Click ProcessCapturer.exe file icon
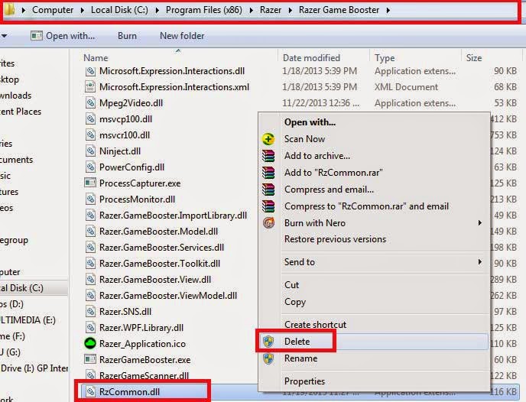 point(90,183)
